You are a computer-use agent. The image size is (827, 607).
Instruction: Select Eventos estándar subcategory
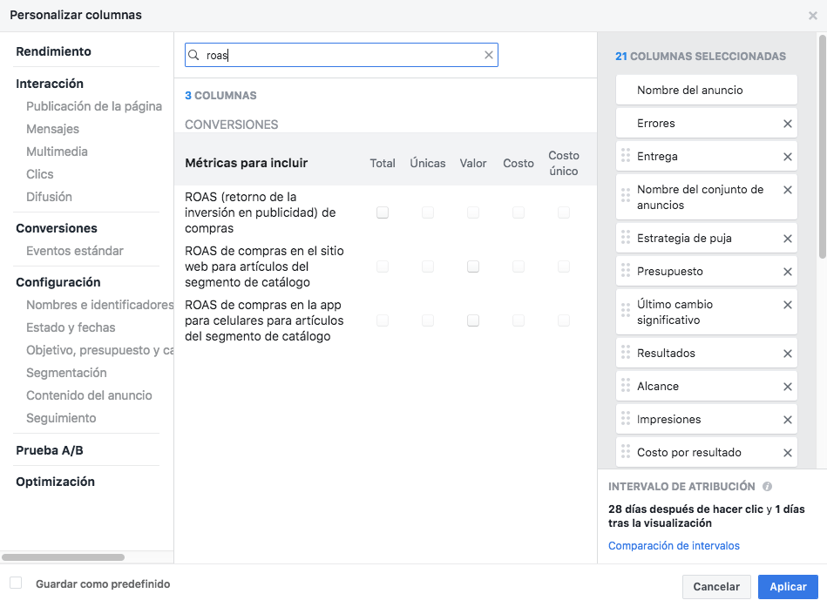[75, 251]
